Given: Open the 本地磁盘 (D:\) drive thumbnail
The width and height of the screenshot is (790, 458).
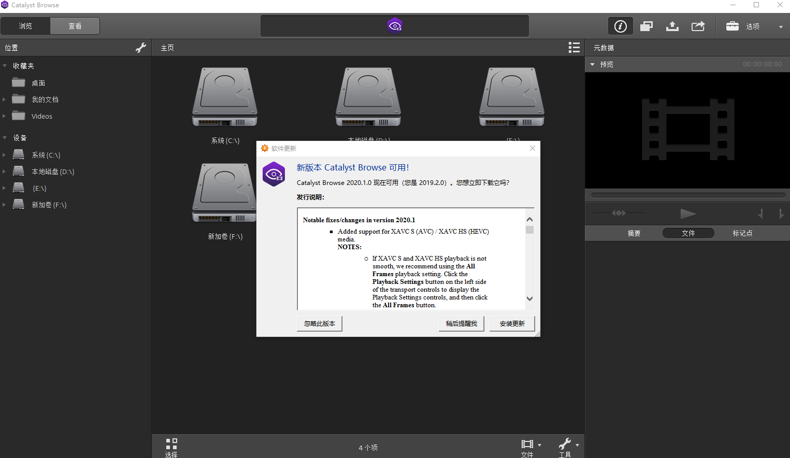Looking at the screenshot, I should [x=368, y=97].
